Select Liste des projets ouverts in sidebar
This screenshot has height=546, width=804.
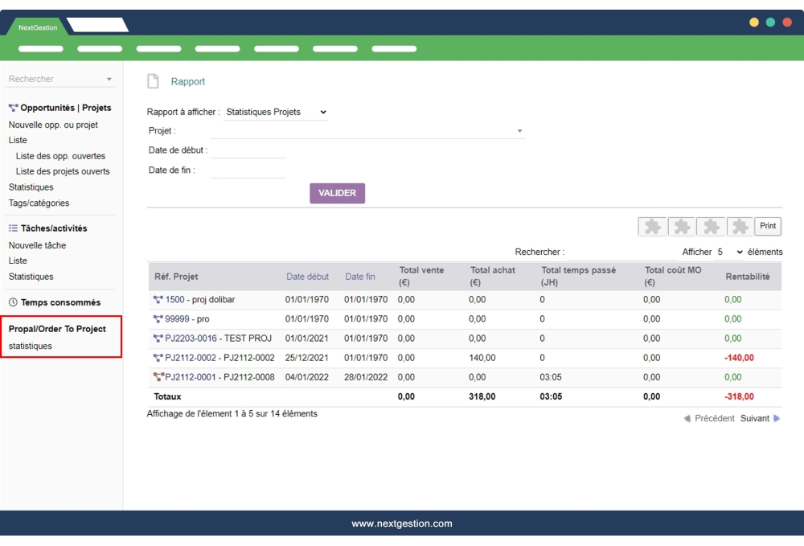click(63, 171)
